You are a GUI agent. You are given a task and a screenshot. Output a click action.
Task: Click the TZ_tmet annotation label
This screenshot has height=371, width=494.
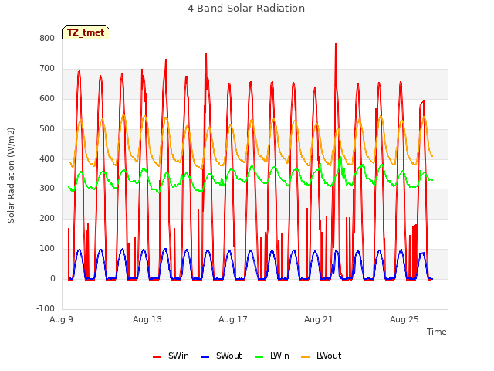click(86, 32)
